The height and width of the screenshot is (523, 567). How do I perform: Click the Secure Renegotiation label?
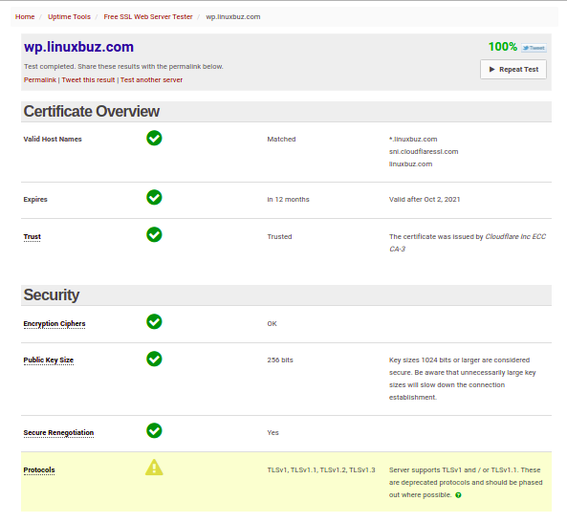click(x=58, y=433)
